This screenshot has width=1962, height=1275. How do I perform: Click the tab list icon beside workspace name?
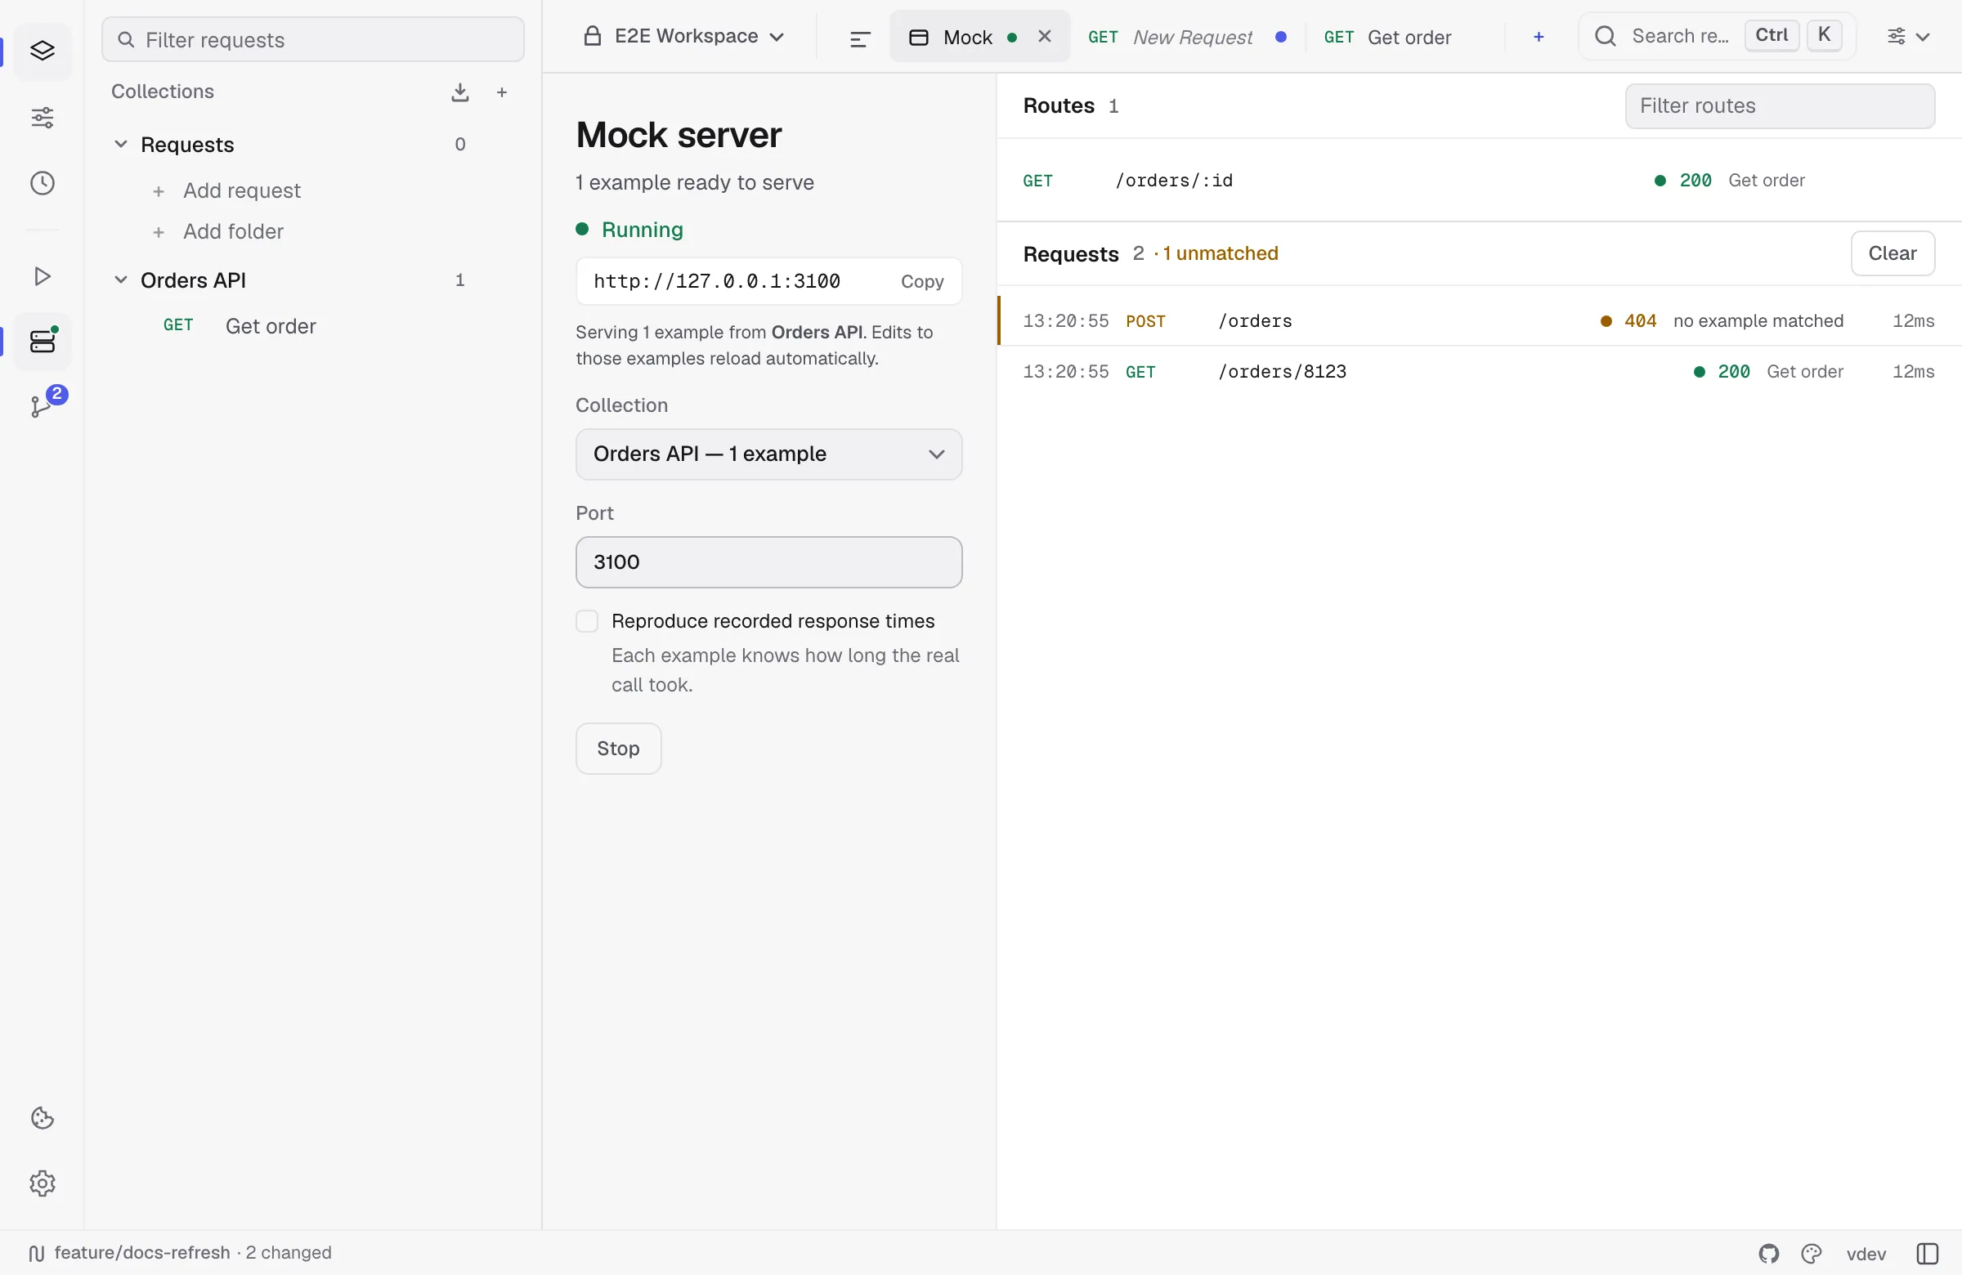click(x=860, y=38)
